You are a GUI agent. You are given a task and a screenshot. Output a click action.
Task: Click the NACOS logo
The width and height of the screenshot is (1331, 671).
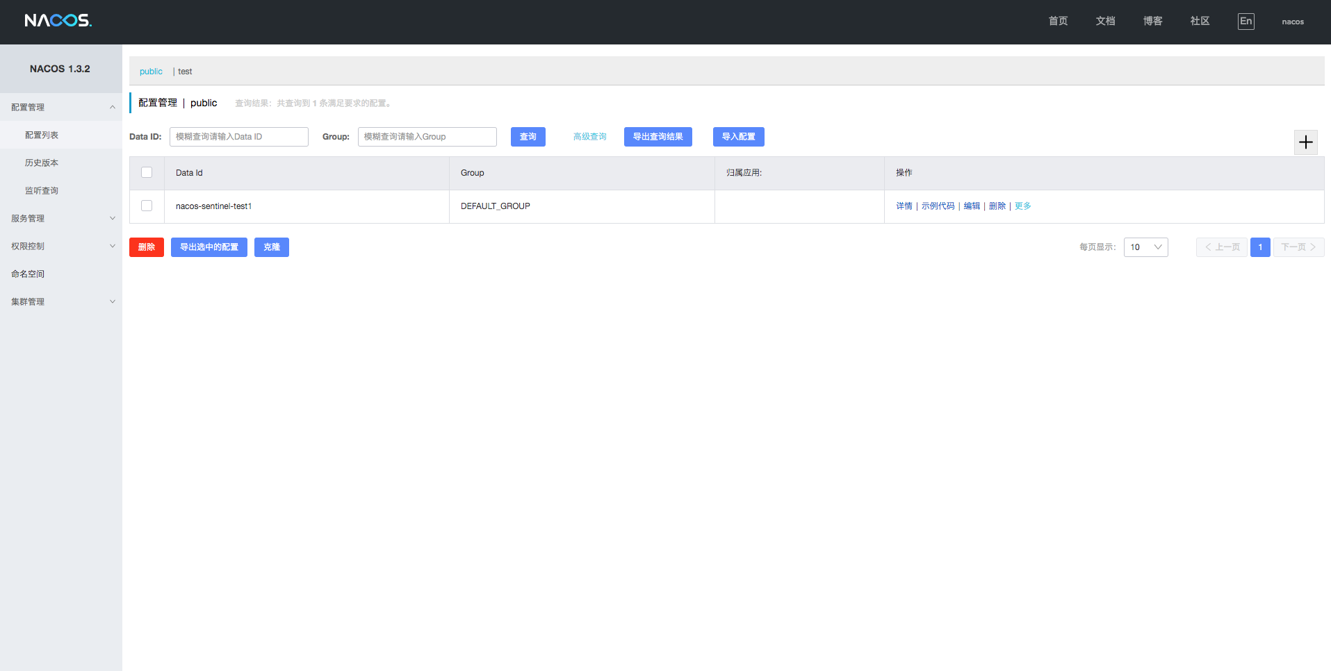pyautogui.click(x=58, y=21)
